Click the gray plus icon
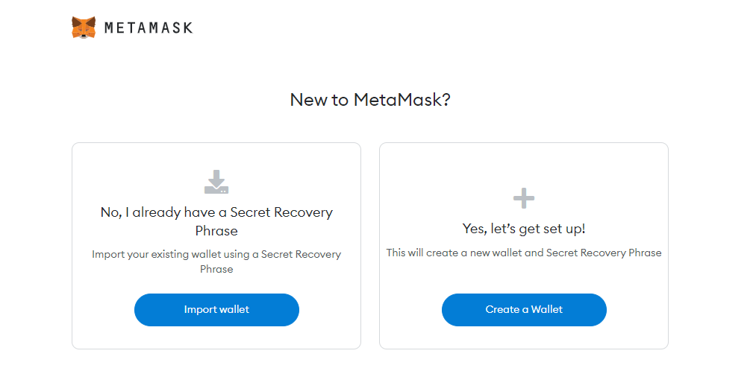Viewport: 756px width, 374px height. point(524,198)
